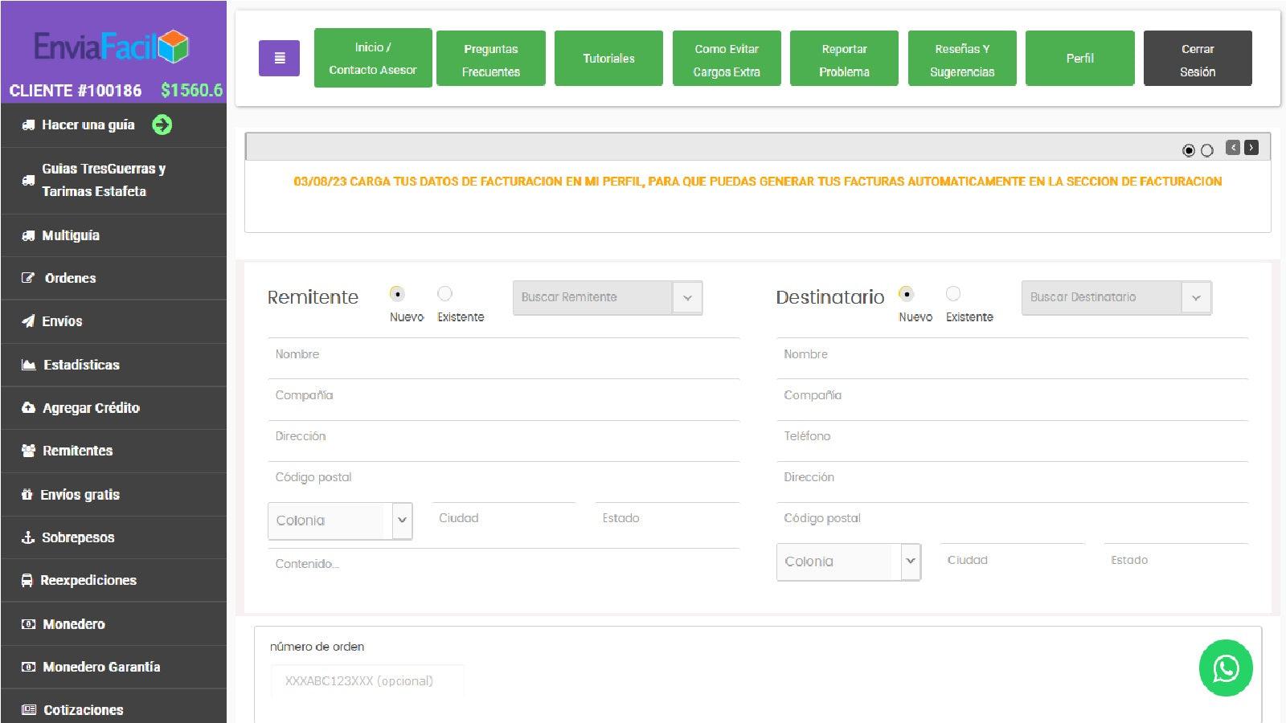Viewport: 1286px width, 723px height.
Task: Click anchor icon beside Sobrepesos
Action: [28, 537]
